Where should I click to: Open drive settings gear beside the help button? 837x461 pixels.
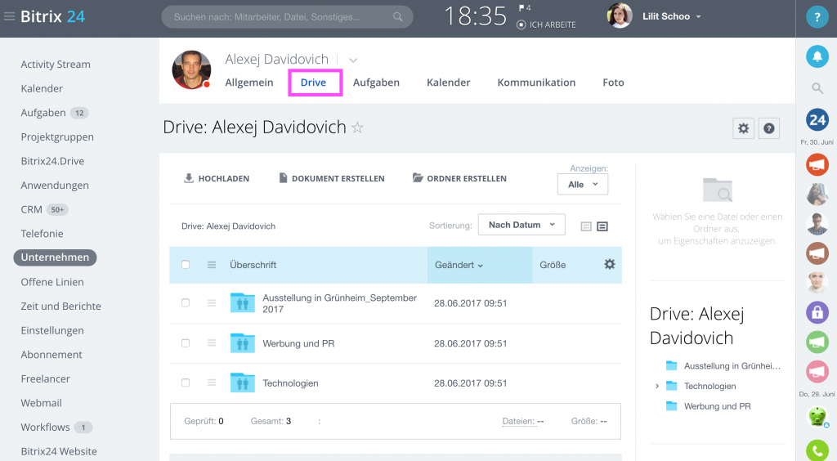coord(743,128)
